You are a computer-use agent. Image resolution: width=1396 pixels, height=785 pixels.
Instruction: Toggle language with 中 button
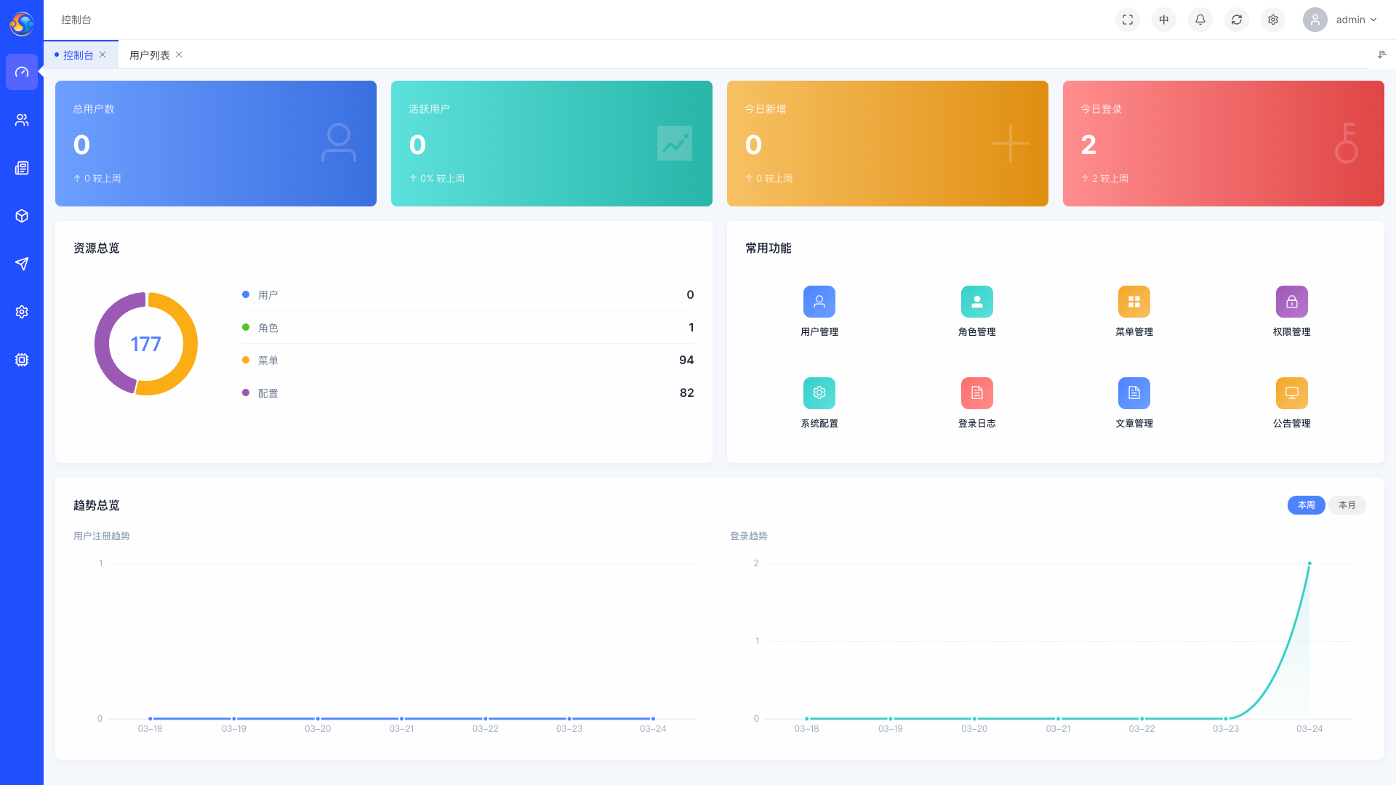coord(1164,20)
